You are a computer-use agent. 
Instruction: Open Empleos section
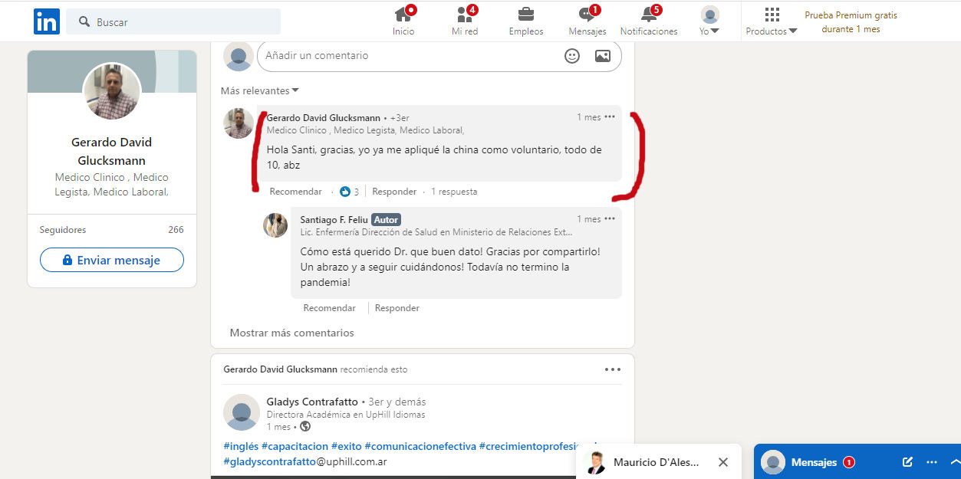(x=526, y=21)
